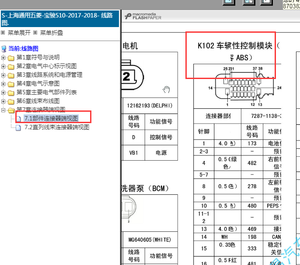
Task: Click the folder icon of 第2章电气中心标示视图
Action: 11,66
